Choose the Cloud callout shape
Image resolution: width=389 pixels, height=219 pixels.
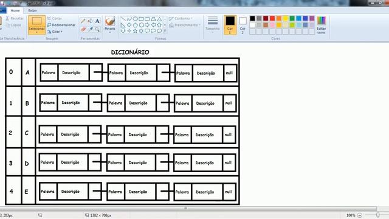pyautogui.click(x=159, y=31)
